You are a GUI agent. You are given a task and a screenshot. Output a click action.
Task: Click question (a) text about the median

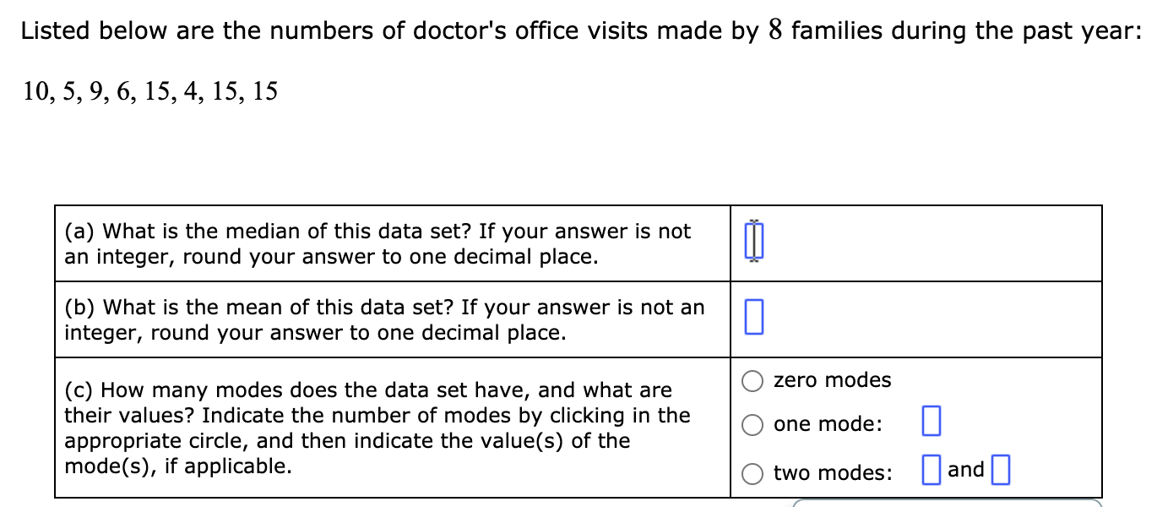[378, 243]
